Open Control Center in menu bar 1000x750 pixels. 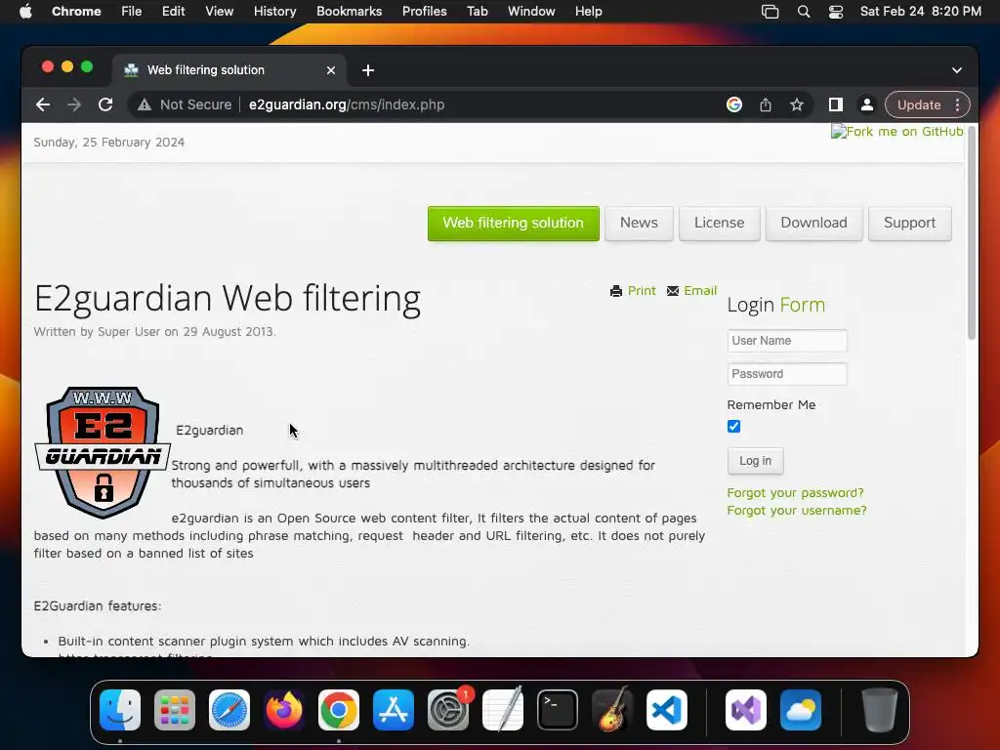click(836, 12)
